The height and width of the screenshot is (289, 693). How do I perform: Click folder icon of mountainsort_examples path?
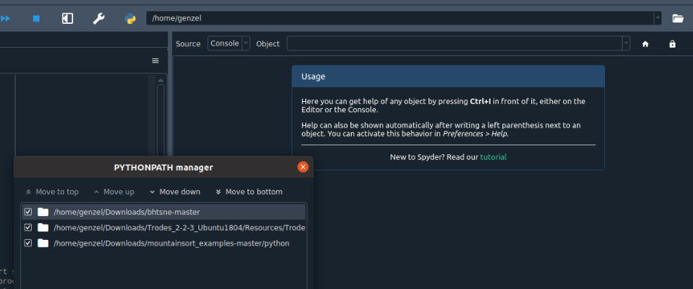pos(43,243)
